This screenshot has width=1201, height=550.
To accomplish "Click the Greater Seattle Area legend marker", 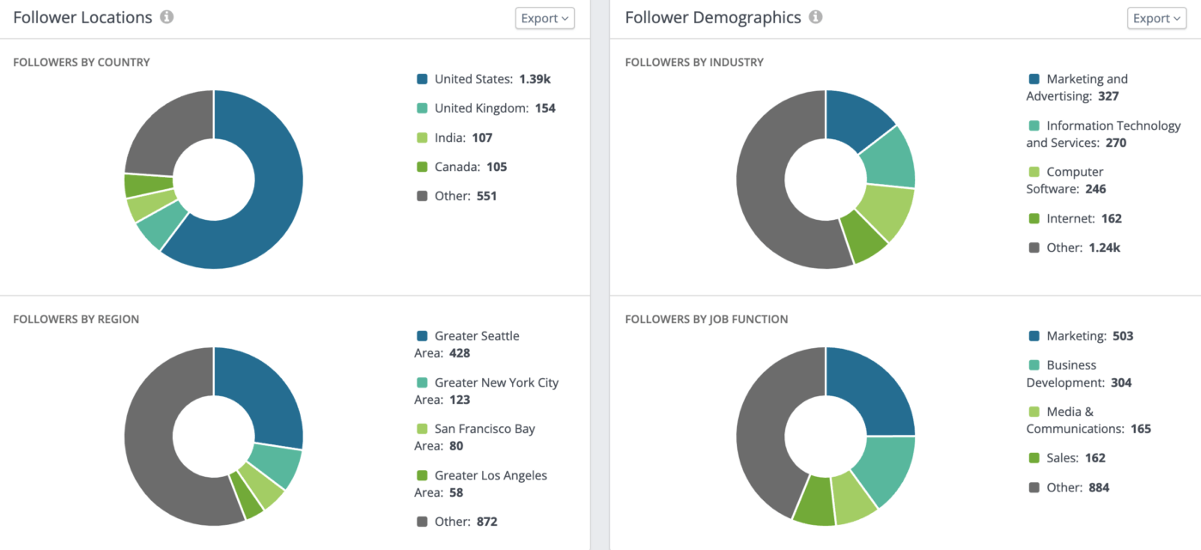I will tap(420, 335).
